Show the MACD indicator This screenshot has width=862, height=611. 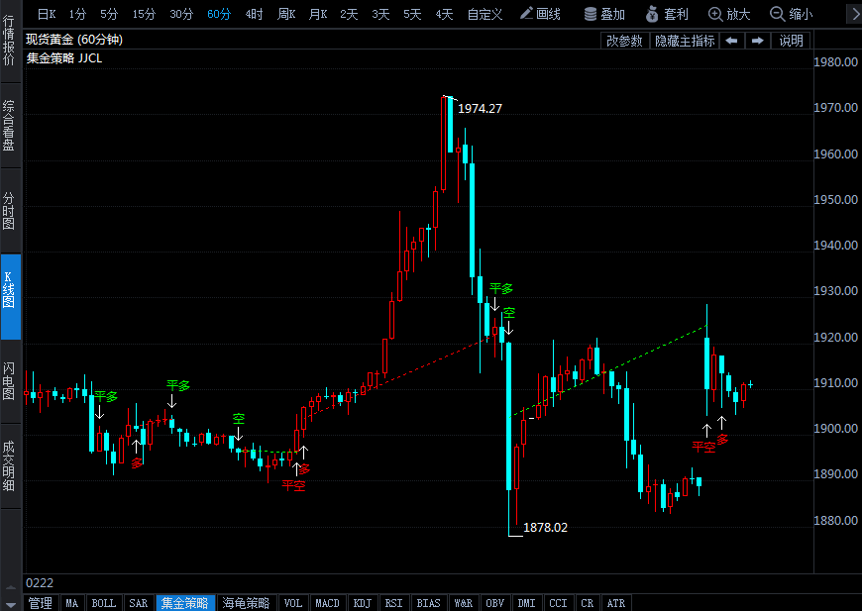328,603
